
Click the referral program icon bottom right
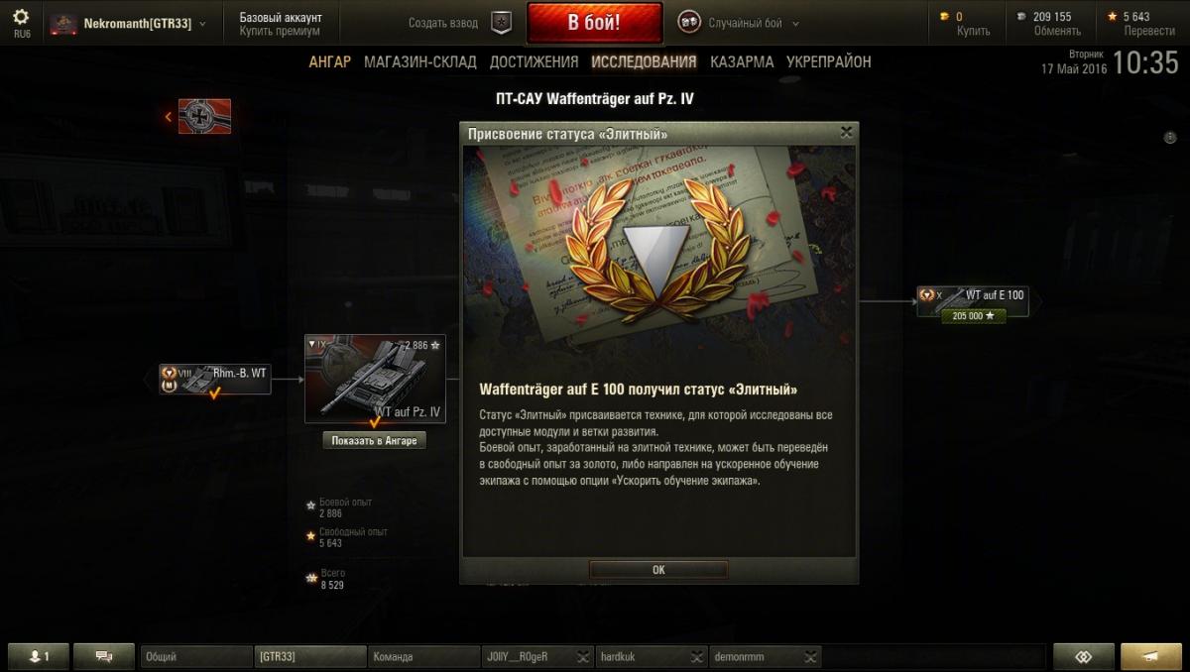(1084, 656)
